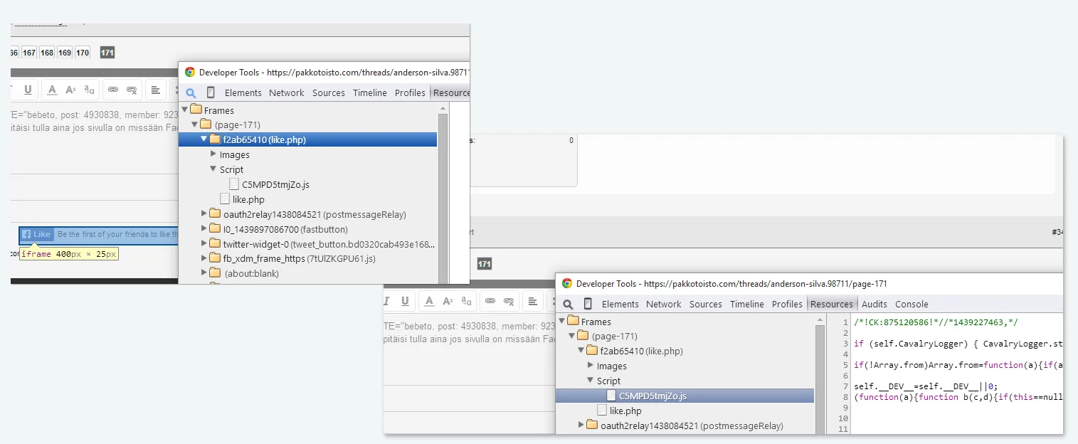This screenshot has height=444, width=1078.
Task: Toggle device mode icon in lower DevTools window
Action: point(588,304)
